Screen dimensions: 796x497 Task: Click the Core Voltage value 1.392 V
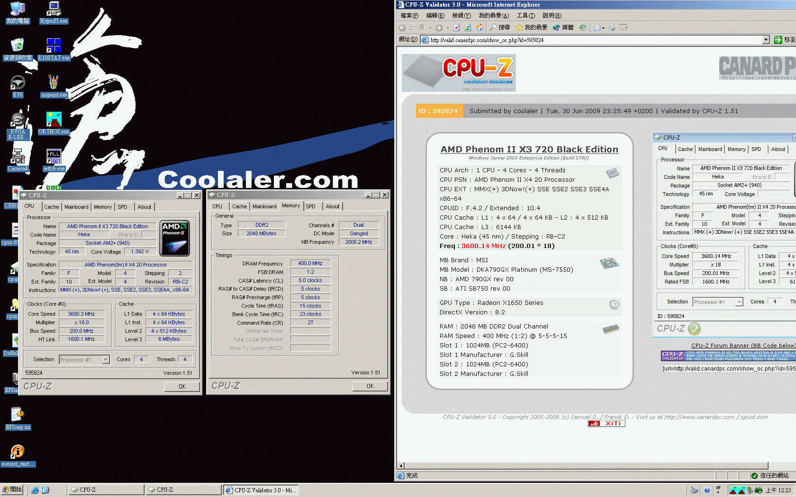click(x=140, y=252)
